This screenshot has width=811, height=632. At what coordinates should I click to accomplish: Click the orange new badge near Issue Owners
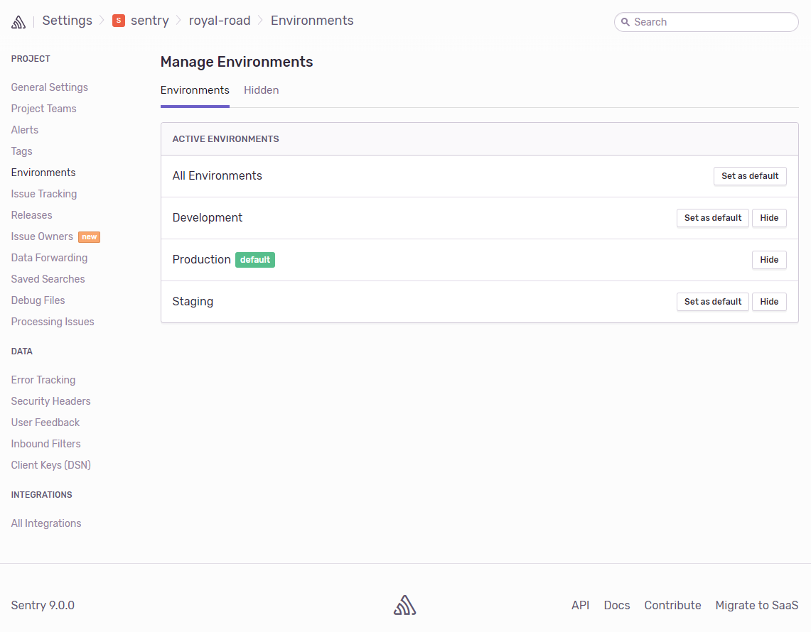tap(89, 236)
